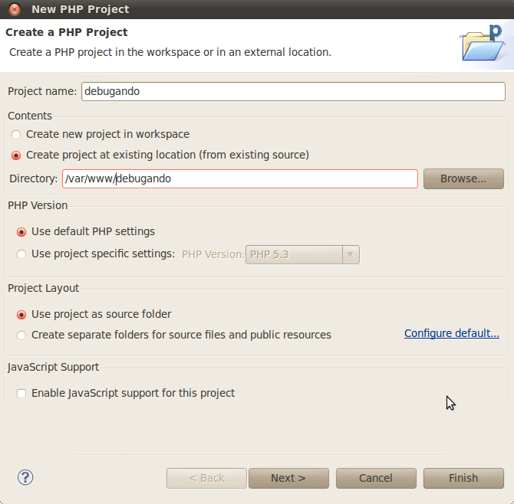Open the PHP Version dropdown
Viewport: 514px width, 504px height.
(x=294, y=254)
